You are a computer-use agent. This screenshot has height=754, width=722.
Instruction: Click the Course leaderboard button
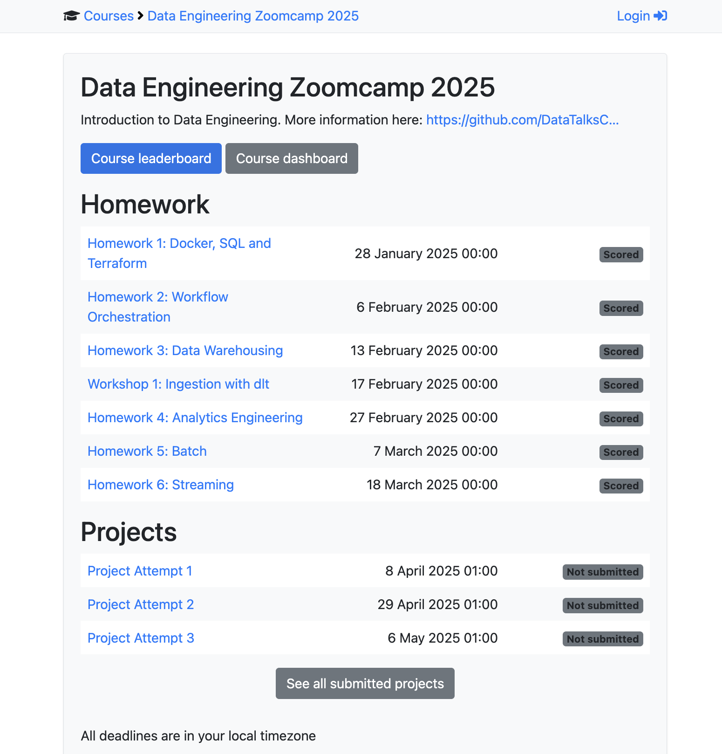coord(150,158)
